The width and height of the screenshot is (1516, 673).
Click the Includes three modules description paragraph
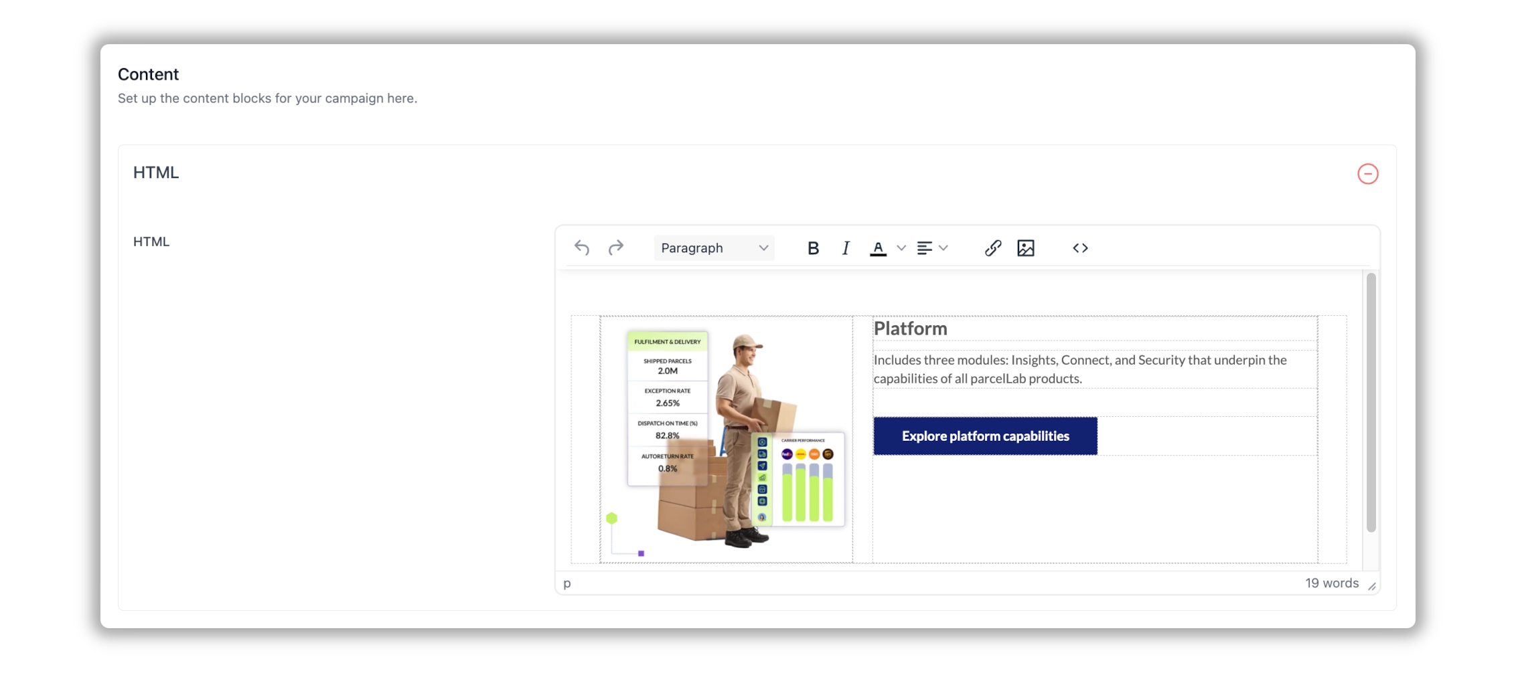[x=1079, y=369]
